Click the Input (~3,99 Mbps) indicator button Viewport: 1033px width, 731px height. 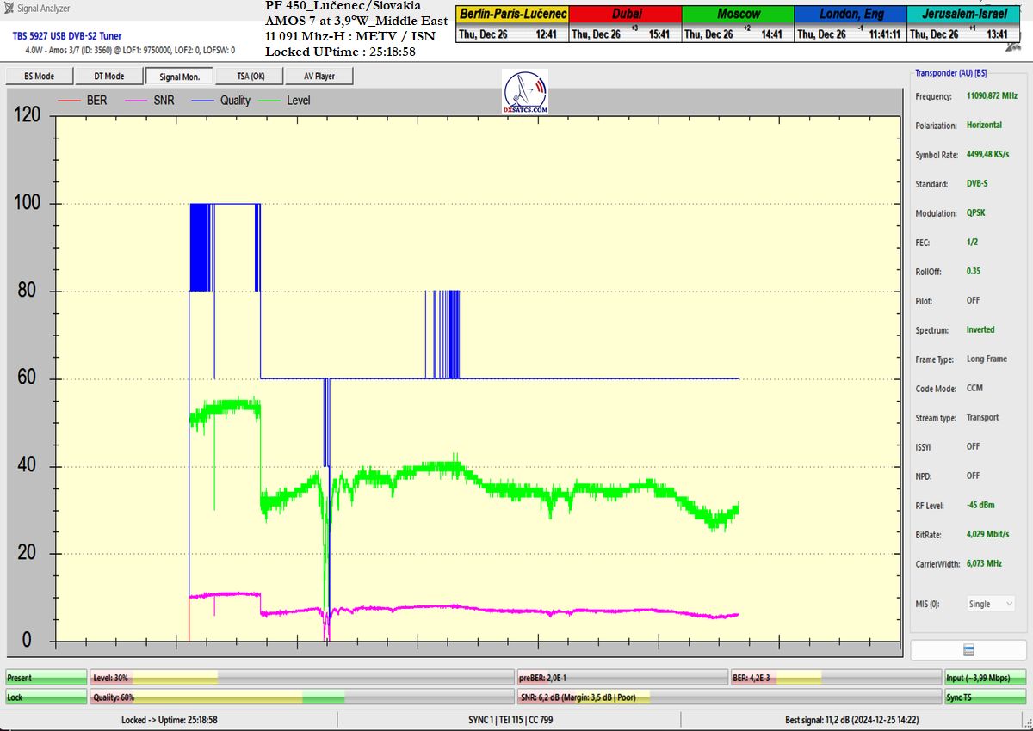click(985, 678)
